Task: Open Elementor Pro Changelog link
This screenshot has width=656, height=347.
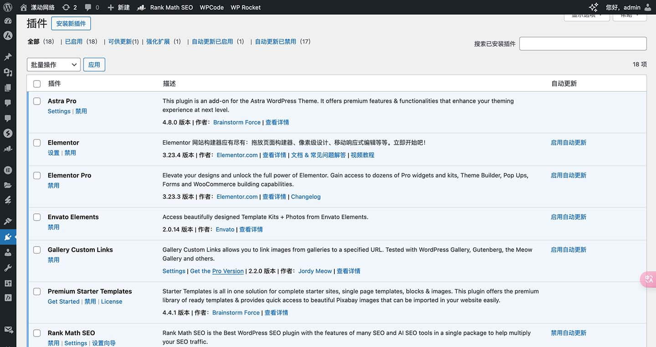Action: [306, 196]
